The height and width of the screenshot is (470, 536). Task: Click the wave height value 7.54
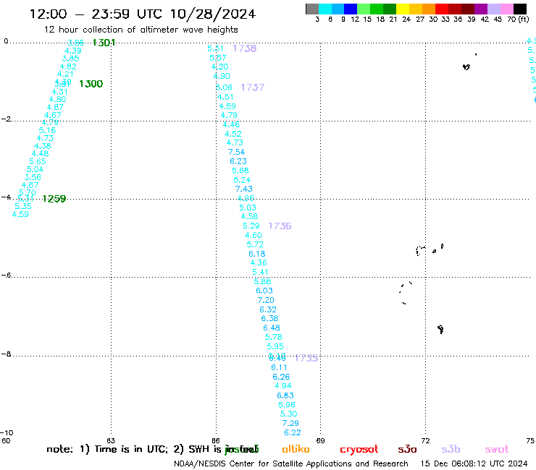pyautogui.click(x=236, y=152)
